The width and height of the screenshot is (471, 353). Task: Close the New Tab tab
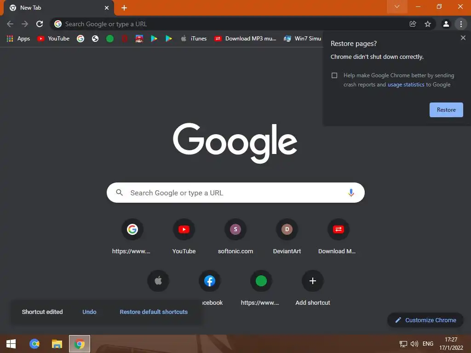pos(107,8)
